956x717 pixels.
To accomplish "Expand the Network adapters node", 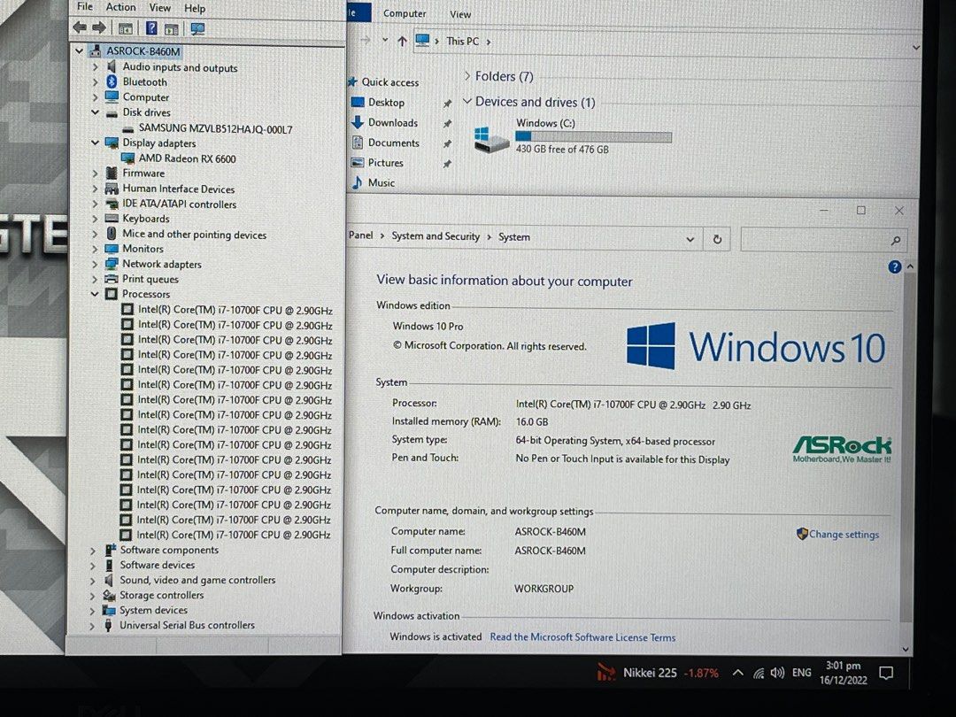I will (95, 264).
